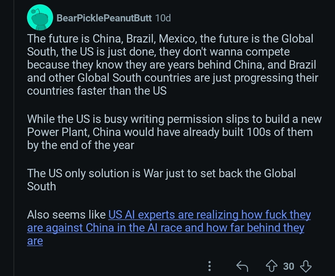This screenshot has height=276, width=335.
Task: Tap the reply arrow icon
Action: [x=242, y=266]
